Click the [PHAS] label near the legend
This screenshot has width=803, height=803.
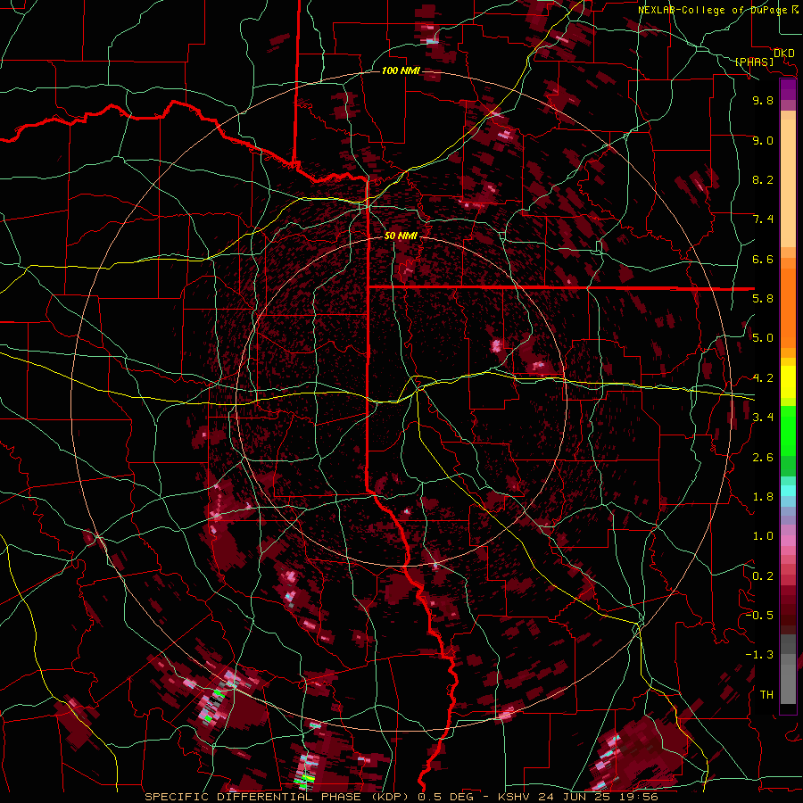click(754, 62)
